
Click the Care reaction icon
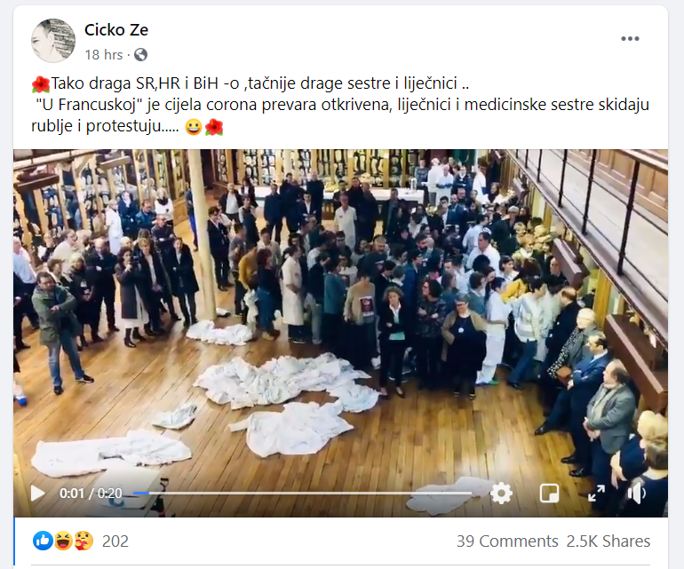coord(83,541)
